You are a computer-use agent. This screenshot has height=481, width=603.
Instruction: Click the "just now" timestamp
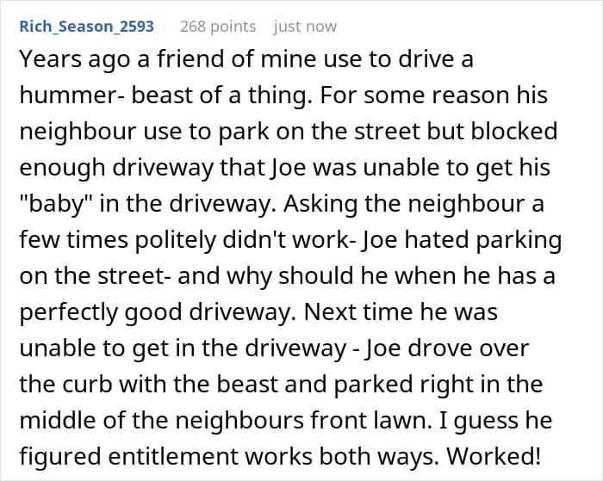click(305, 27)
